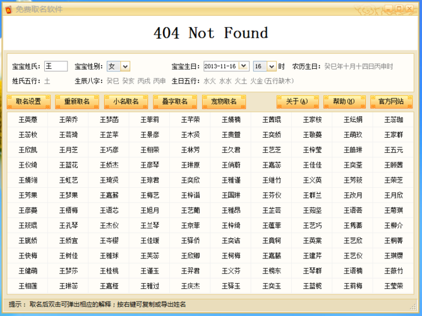Click the 取名设置 button
This screenshot has height=316, width=422.
[28, 102]
